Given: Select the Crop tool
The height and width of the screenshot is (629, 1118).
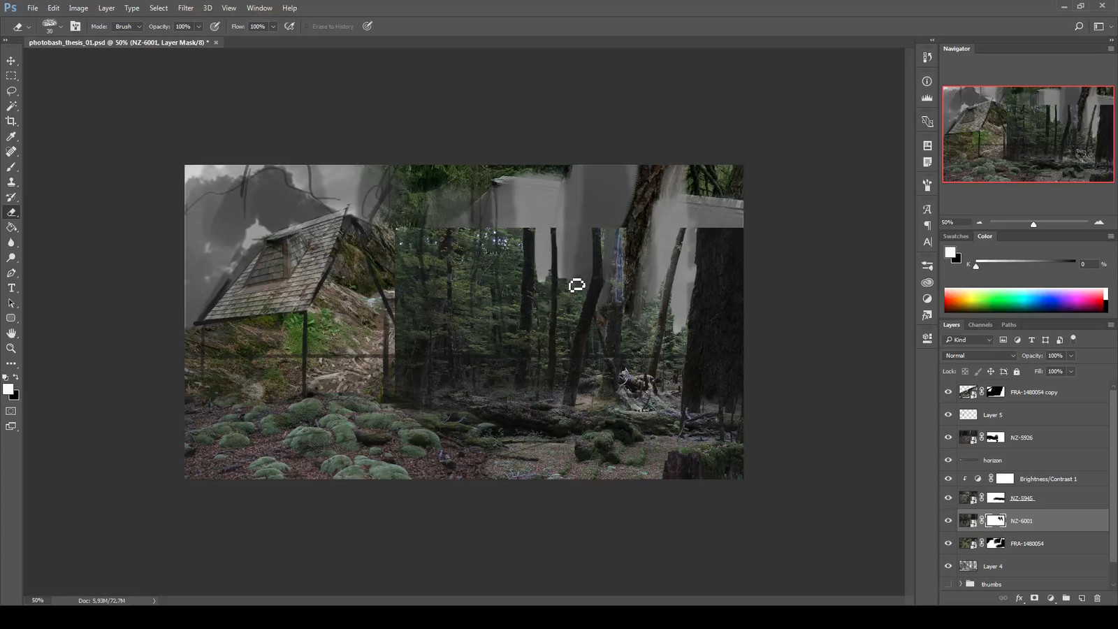Looking at the screenshot, I should pyautogui.click(x=11, y=122).
